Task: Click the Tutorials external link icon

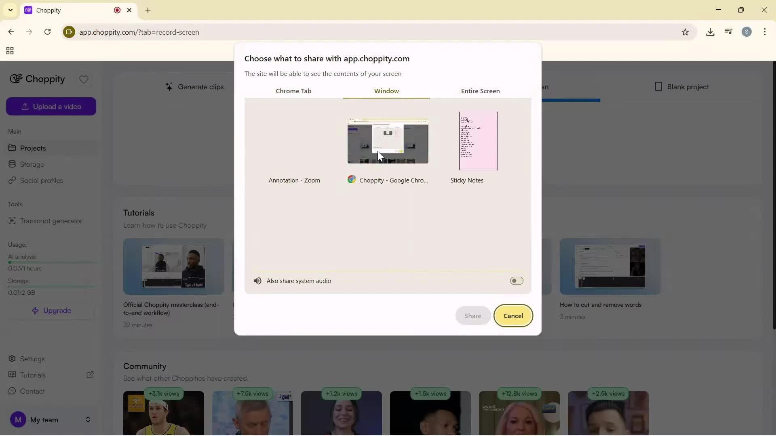Action: point(91,375)
